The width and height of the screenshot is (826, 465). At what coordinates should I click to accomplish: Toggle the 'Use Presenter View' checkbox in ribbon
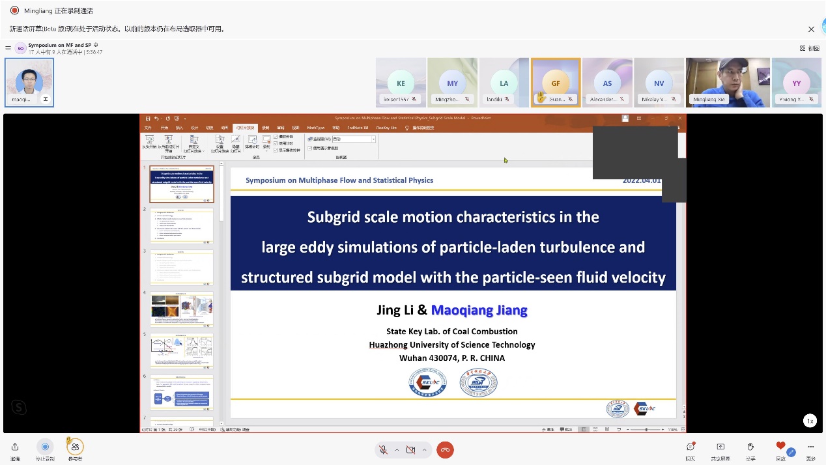click(310, 148)
